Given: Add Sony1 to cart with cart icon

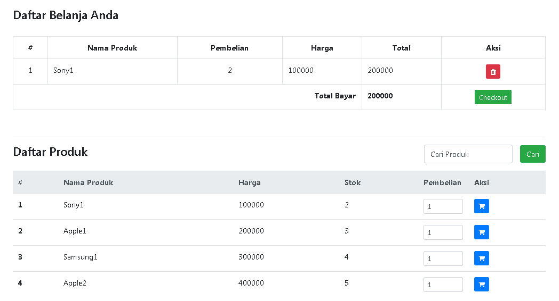Looking at the screenshot, I should pyautogui.click(x=481, y=206).
